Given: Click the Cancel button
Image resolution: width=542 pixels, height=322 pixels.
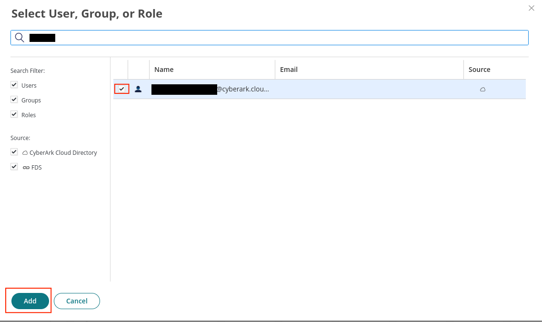Looking at the screenshot, I should 77,301.
